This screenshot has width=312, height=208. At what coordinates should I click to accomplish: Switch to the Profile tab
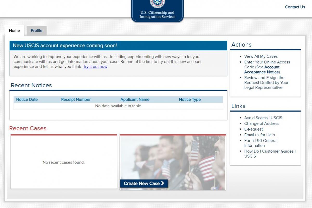36,30
